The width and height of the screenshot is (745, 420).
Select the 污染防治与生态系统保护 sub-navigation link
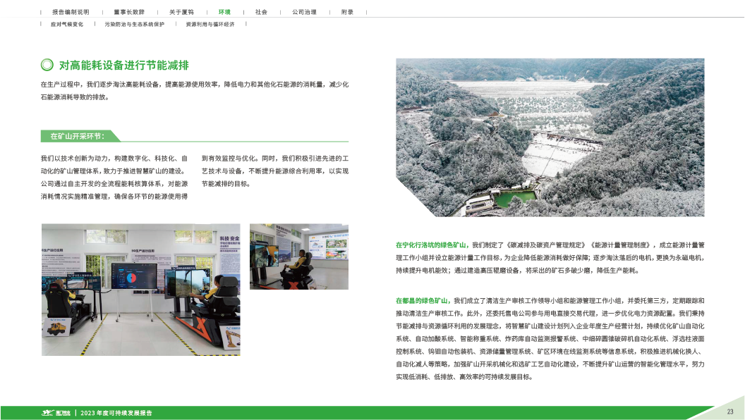tap(134, 24)
